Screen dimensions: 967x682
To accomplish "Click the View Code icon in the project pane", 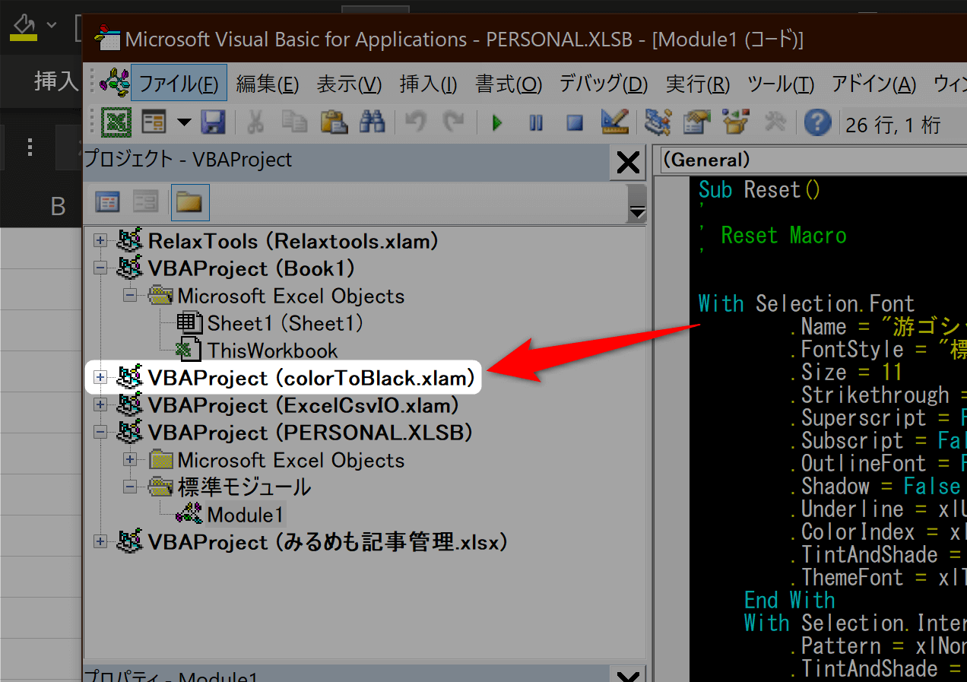I will coord(107,202).
